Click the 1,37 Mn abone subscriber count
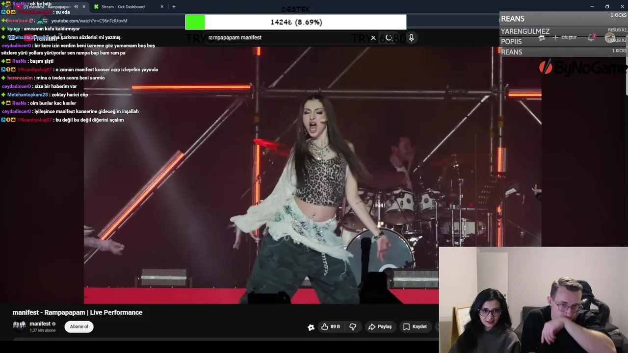The width and height of the screenshot is (628, 353). pos(43,330)
